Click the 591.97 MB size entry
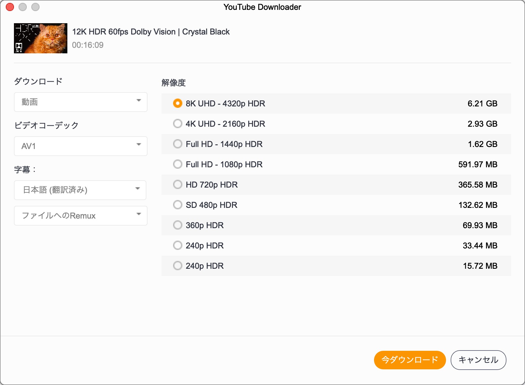The height and width of the screenshot is (385, 525). pos(477,164)
